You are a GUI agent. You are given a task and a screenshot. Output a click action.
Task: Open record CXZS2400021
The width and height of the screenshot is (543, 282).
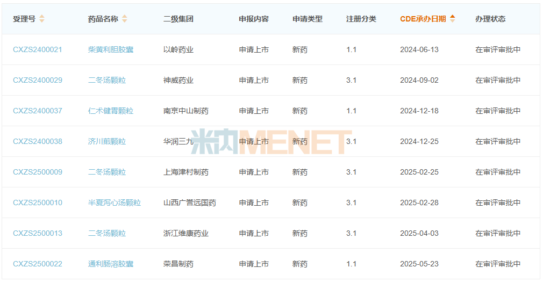click(38, 49)
